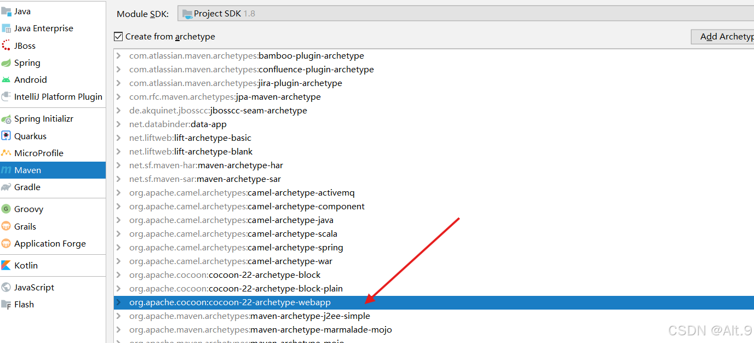Select the cocoon-22-archetype-block archetype
Screen dimensions: 754x343
(434, 275)
